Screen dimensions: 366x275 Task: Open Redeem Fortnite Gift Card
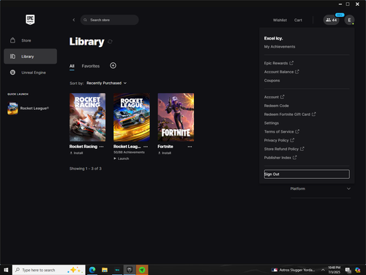click(x=290, y=114)
